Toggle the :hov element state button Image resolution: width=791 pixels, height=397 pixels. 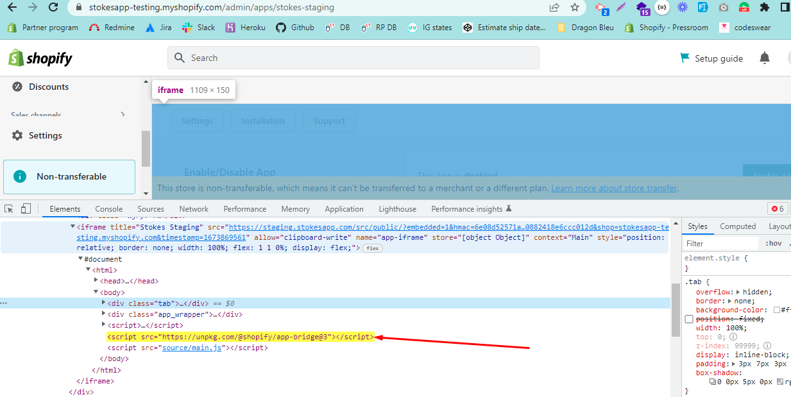tap(774, 244)
